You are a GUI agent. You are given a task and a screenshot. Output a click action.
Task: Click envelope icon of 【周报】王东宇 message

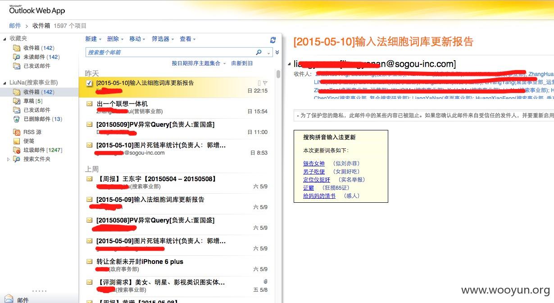coord(90,178)
